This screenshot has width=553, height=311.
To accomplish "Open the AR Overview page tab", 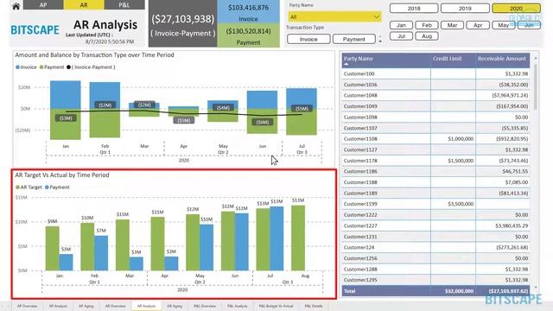I will point(115,306).
